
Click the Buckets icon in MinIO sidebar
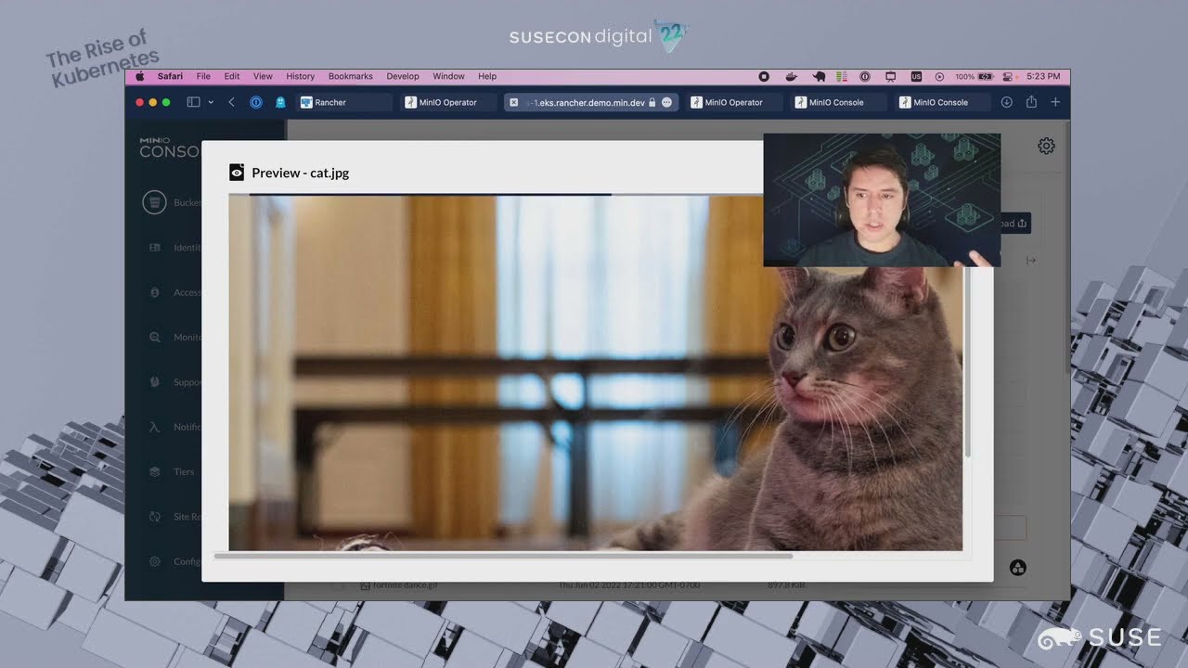[154, 201]
